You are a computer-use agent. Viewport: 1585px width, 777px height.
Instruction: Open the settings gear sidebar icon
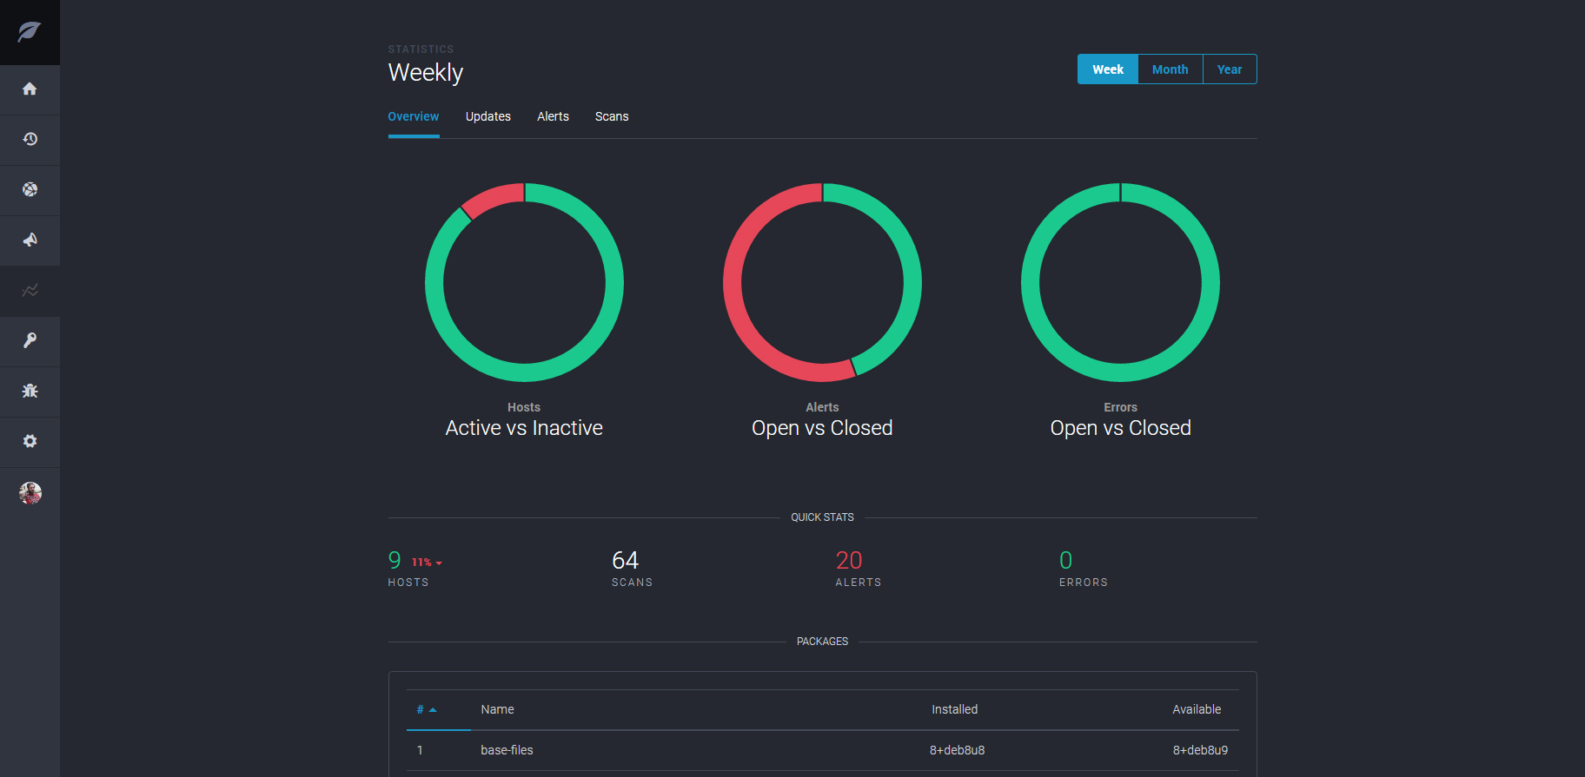[30, 442]
